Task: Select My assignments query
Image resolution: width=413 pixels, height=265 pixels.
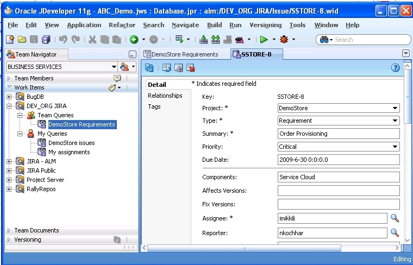Action: (x=69, y=152)
